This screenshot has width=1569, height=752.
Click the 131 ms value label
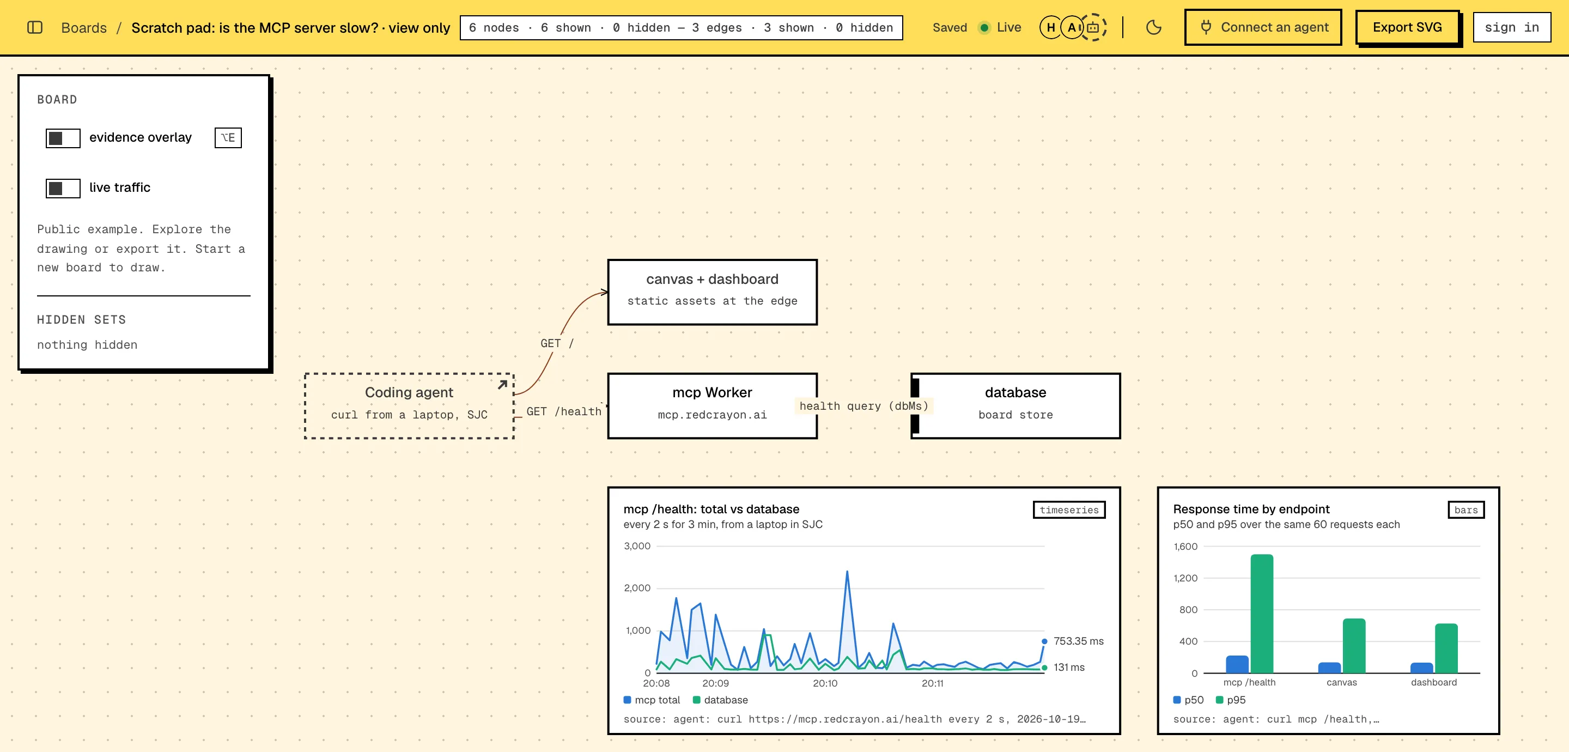(x=1069, y=668)
